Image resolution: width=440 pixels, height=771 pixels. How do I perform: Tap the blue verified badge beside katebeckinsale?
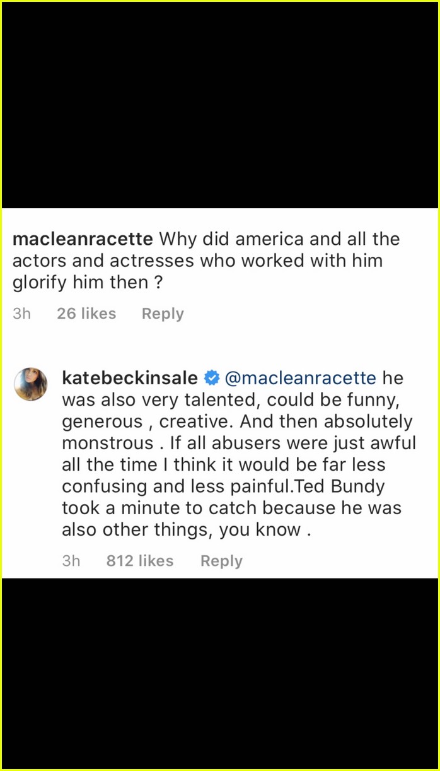(211, 379)
